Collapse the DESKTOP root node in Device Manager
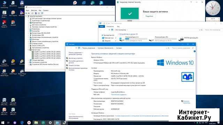This screenshot has width=223, height=125. point(26,16)
